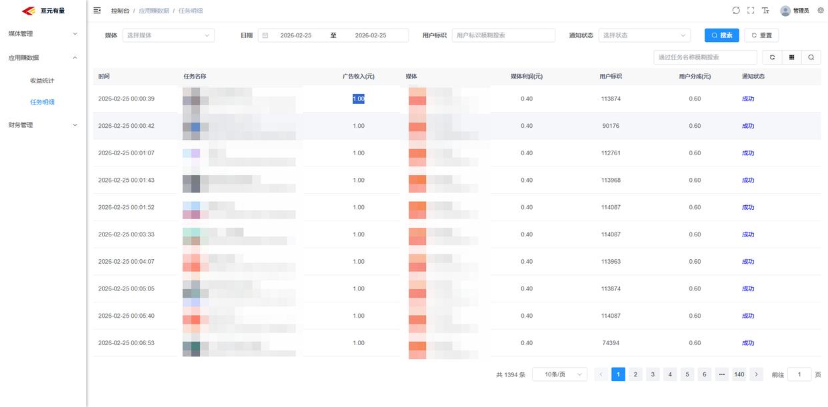Screen dimensions: 828x407
Task: Click the table refresh icon button
Action: pyautogui.click(x=773, y=57)
